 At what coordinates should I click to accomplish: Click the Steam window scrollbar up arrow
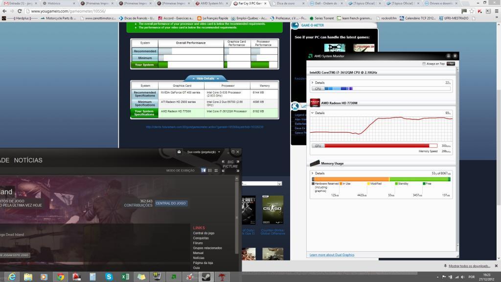coord(237,179)
